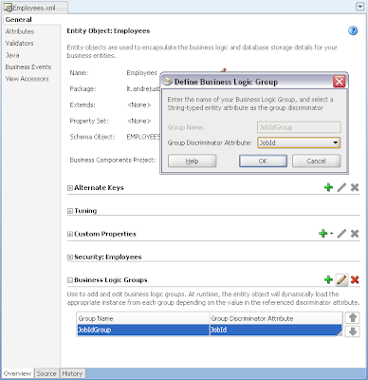
Task: Move the JobIdGroup row down
Action: [x=353, y=332]
